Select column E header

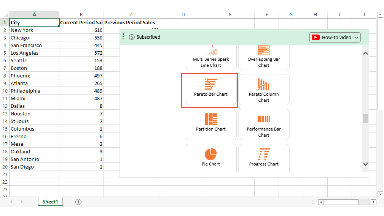tap(230, 15)
